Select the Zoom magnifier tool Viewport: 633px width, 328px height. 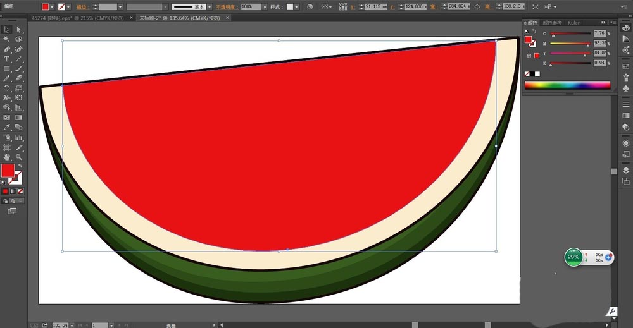pyautogui.click(x=18, y=157)
